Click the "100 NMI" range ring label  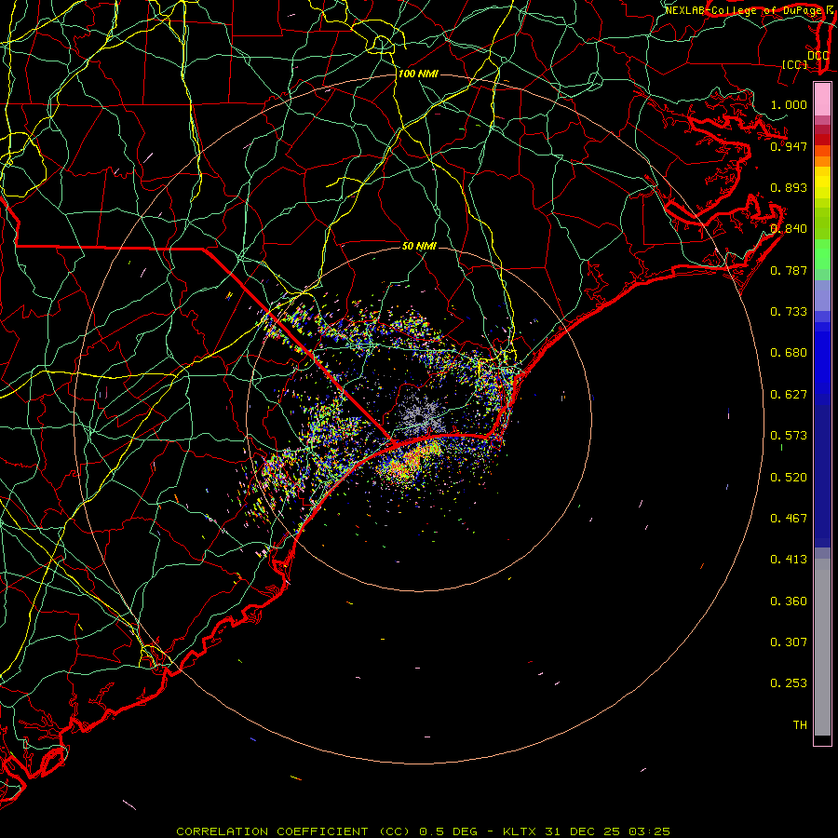[x=418, y=74]
